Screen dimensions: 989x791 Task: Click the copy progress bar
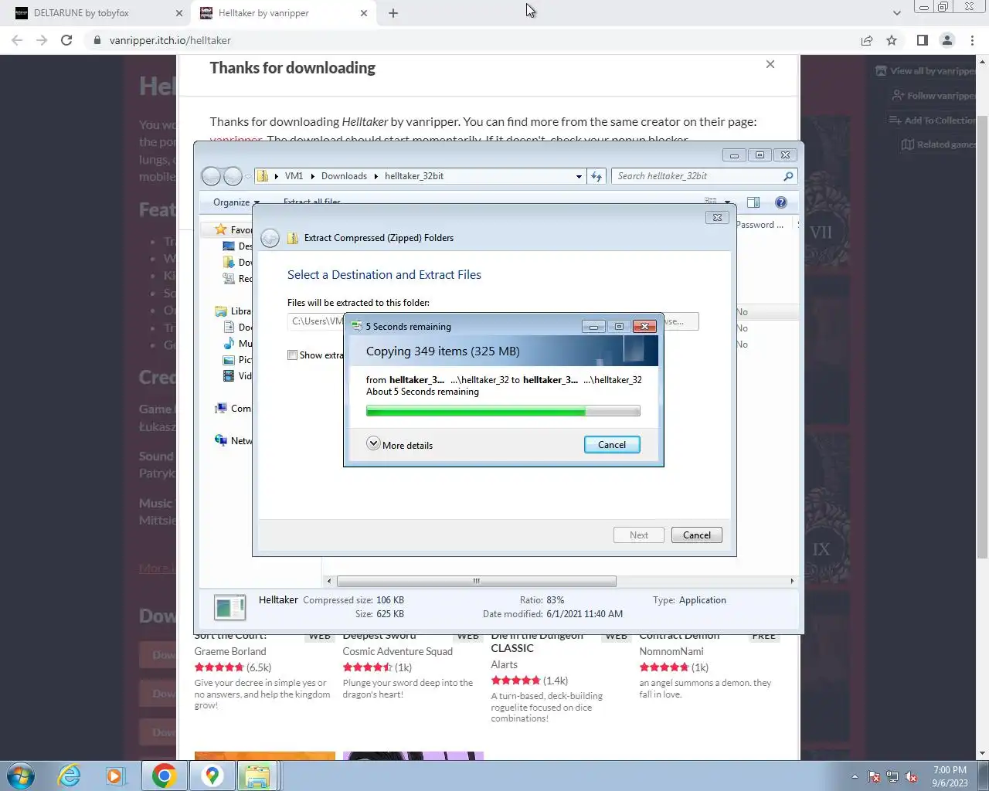pyautogui.click(x=503, y=412)
